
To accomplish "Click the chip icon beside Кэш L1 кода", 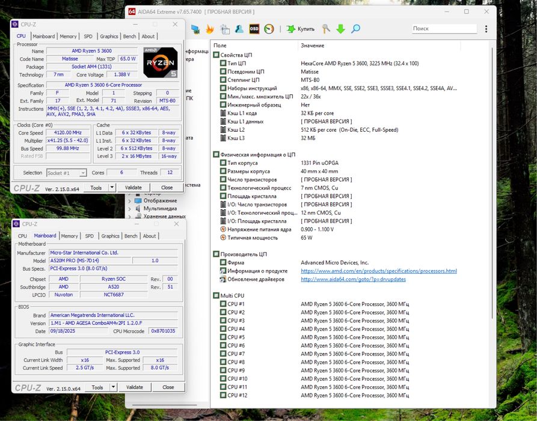I will coord(223,113).
